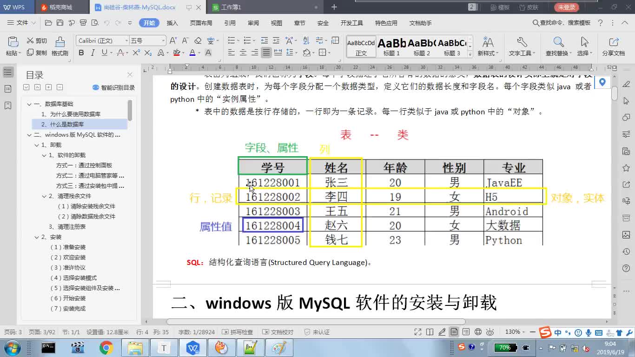Open the font name dropdown
Viewport: 635px width, 357px height.
102,40
